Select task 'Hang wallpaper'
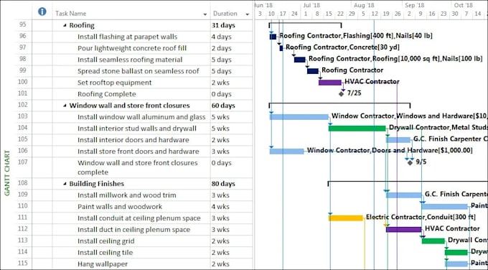488x270 pixels. click(103, 264)
